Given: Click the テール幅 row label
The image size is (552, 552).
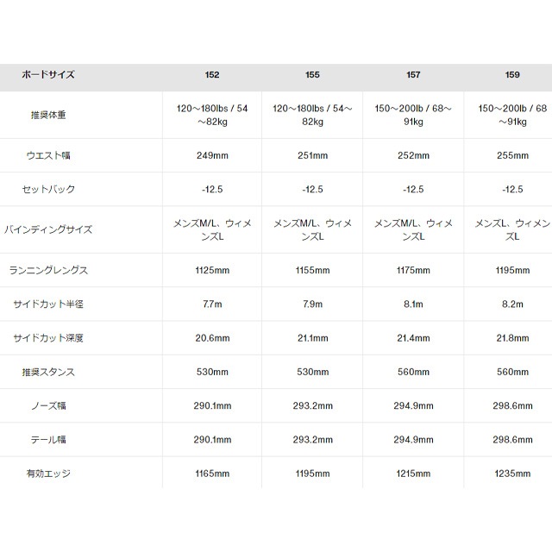Looking at the screenshot, I should (x=48, y=439).
